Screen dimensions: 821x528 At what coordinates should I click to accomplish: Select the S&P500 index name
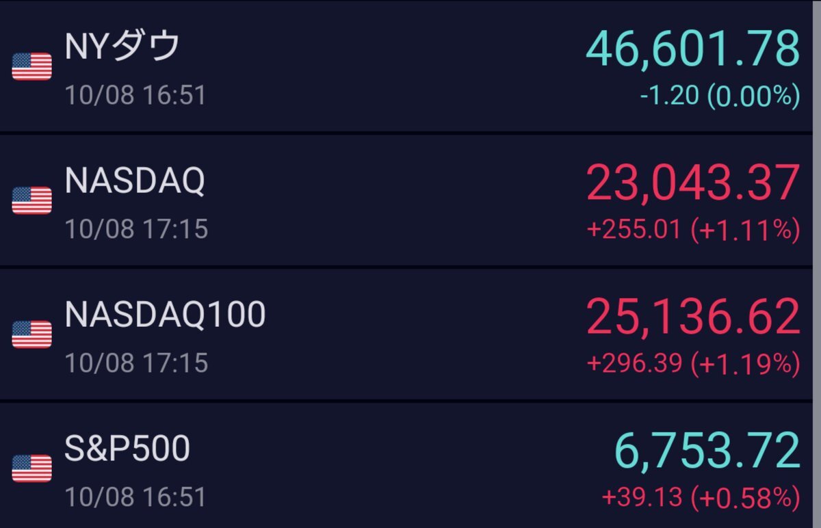[127, 449]
